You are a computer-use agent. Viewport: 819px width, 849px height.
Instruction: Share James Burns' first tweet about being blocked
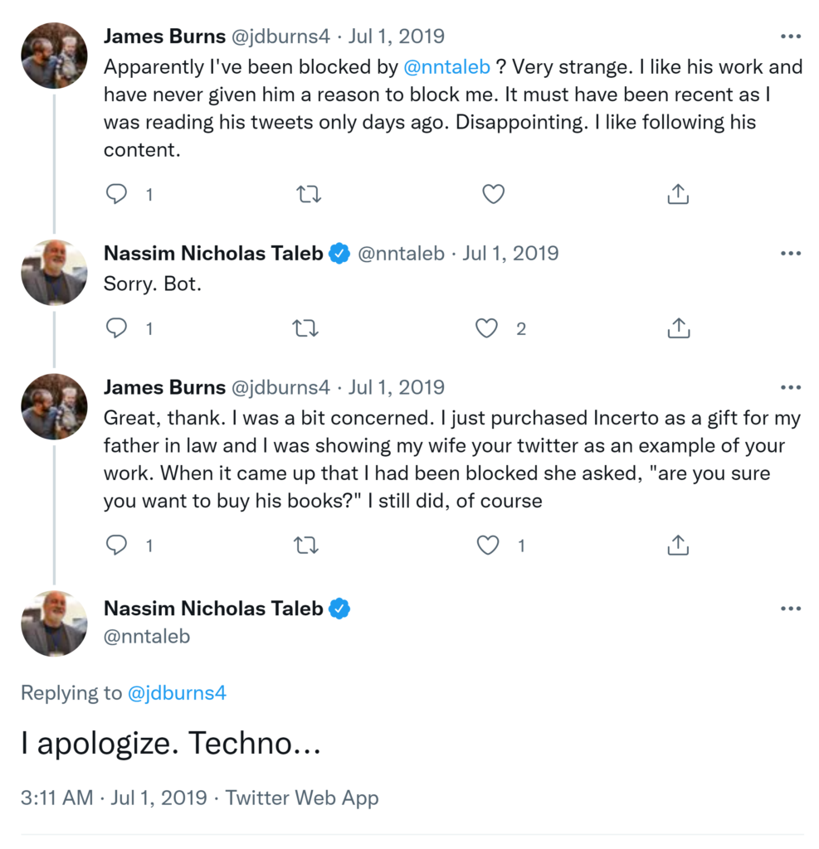[x=678, y=194]
